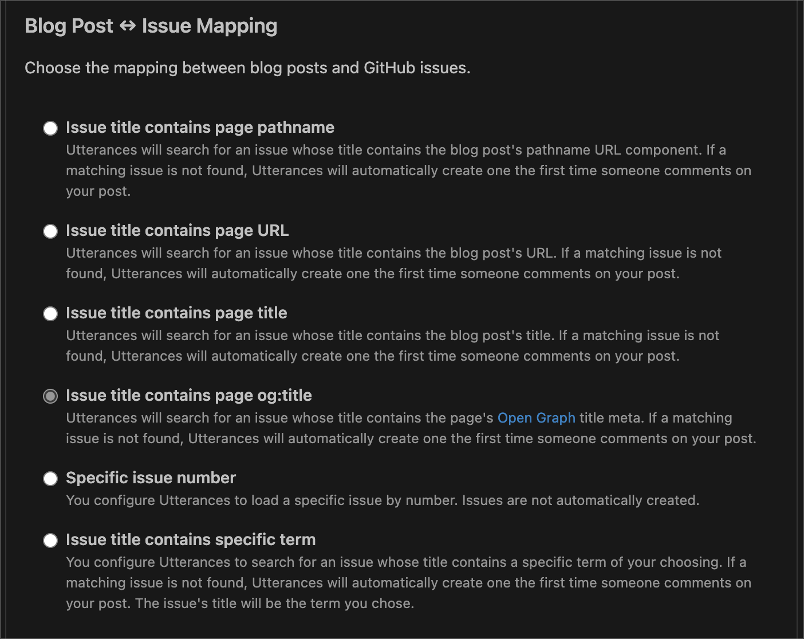The image size is (804, 639).
Task: Select the 'Issue title contains page pathname' radio button
Action: point(50,128)
